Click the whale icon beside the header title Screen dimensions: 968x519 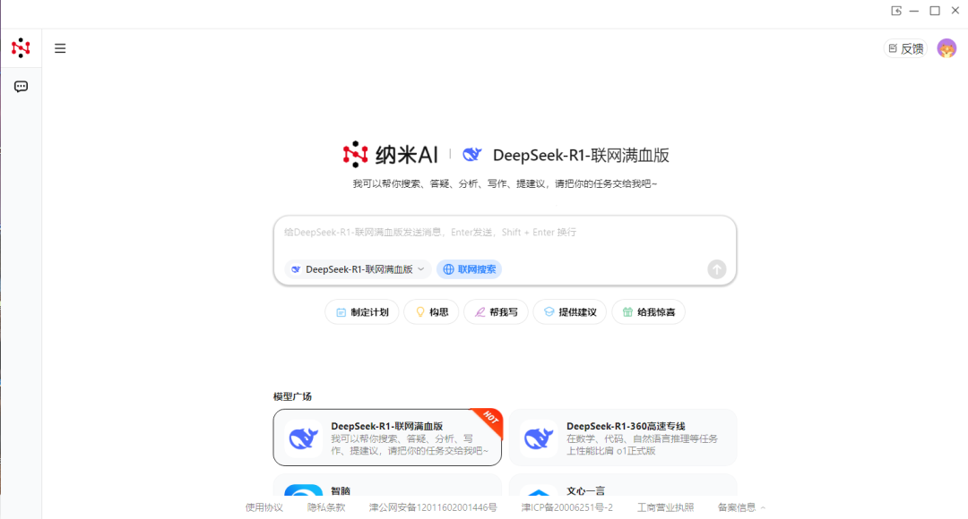pos(472,154)
